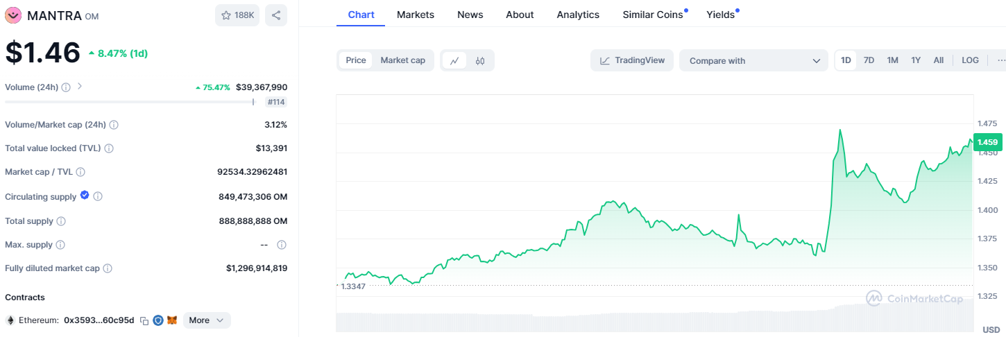Show info icon for Circulating supply
This screenshot has height=337, width=1006.
click(x=98, y=197)
